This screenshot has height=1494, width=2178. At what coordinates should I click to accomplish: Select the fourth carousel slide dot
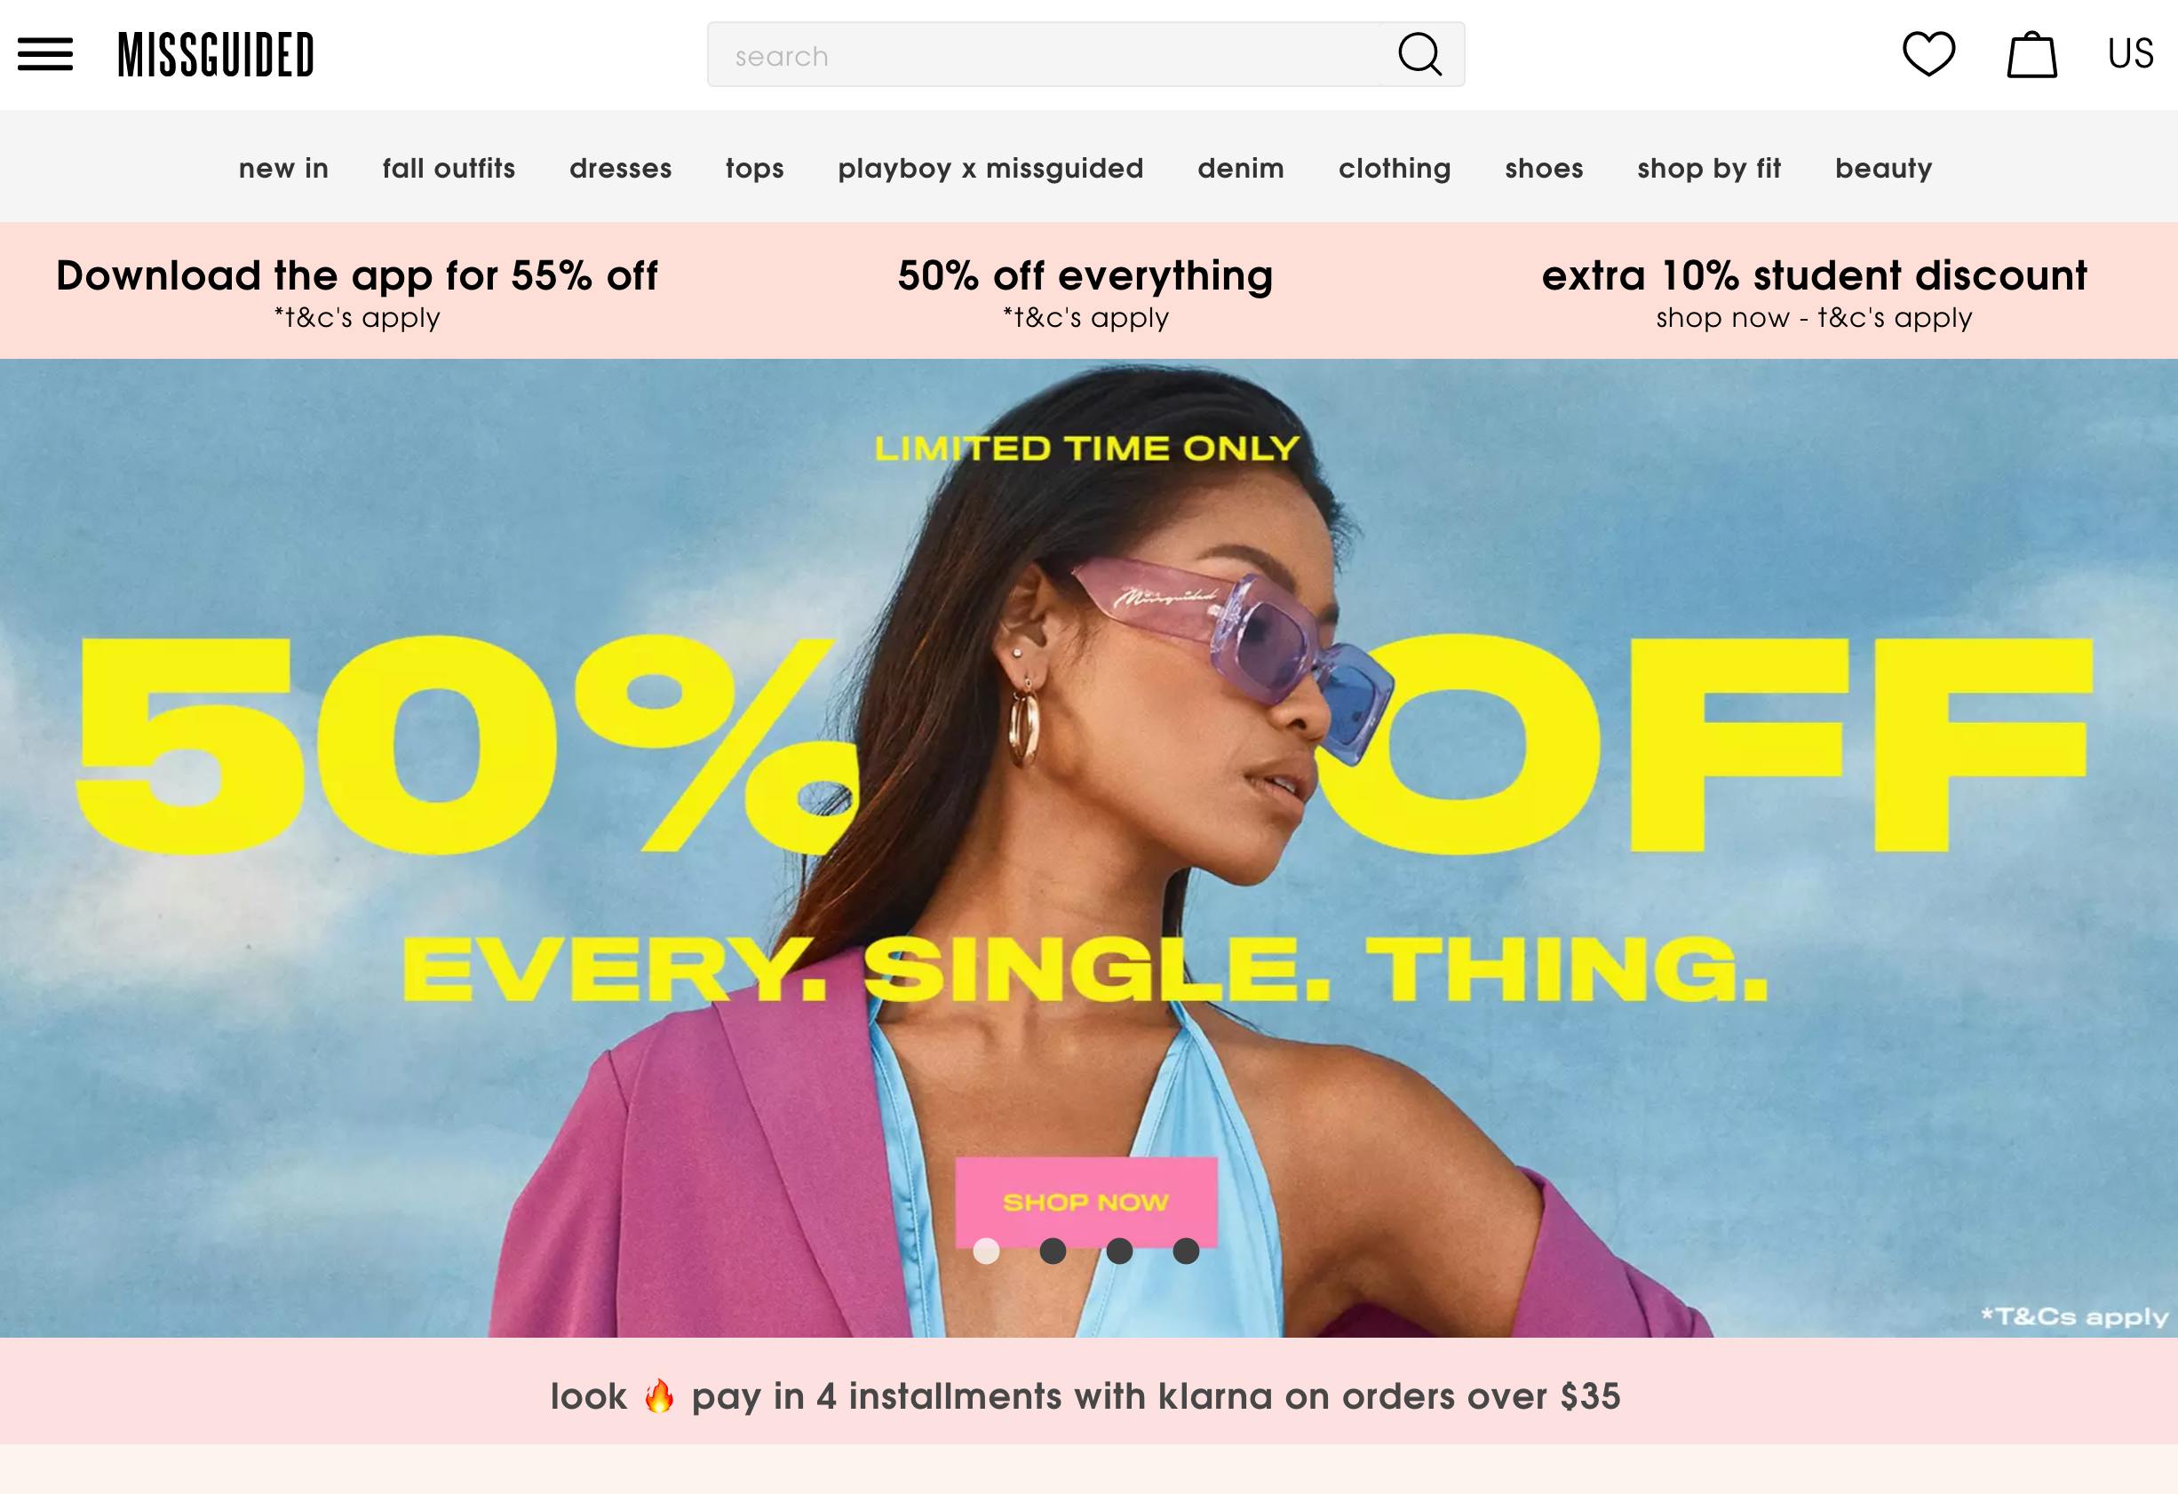point(1186,1252)
